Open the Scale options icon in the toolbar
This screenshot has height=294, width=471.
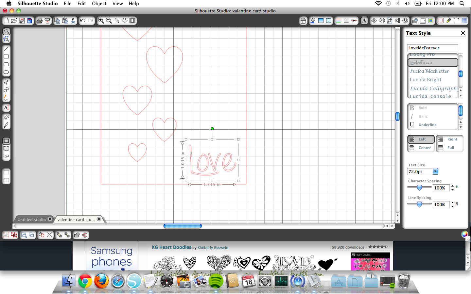(390, 21)
